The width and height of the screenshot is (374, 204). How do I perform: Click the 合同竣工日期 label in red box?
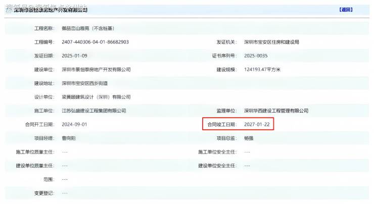click(222, 124)
